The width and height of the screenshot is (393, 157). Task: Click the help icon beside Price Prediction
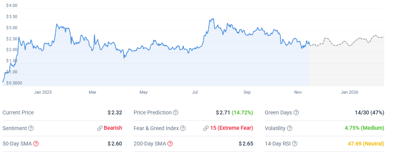click(x=175, y=113)
